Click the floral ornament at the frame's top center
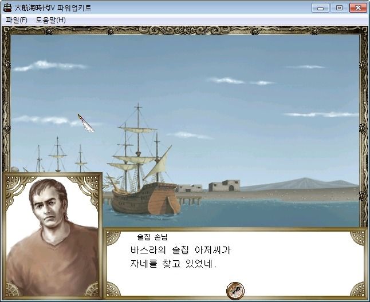The image size is (370, 302). coord(185,30)
